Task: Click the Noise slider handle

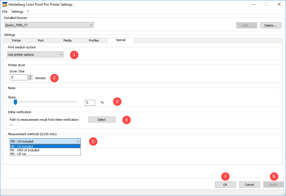Action: point(15,102)
